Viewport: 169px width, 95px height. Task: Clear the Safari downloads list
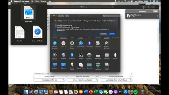coord(155,11)
